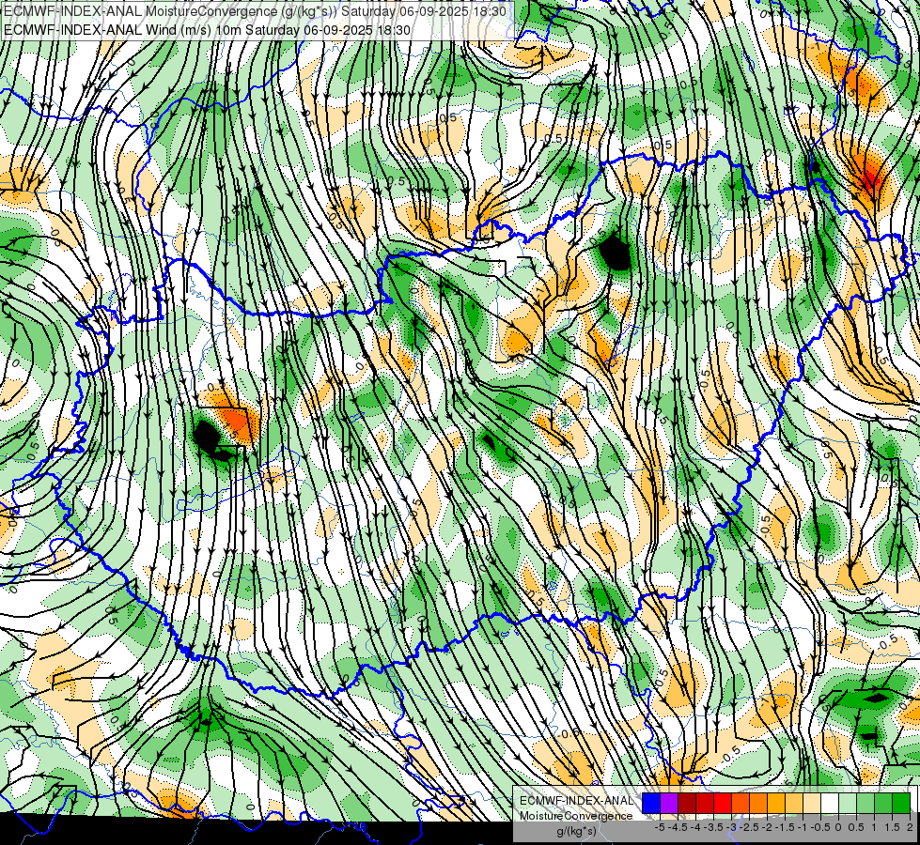Select the palest green swatch (0 to 0.5)
Screen dimensions: 920x845
pyautogui.click(x=848, y=804)
